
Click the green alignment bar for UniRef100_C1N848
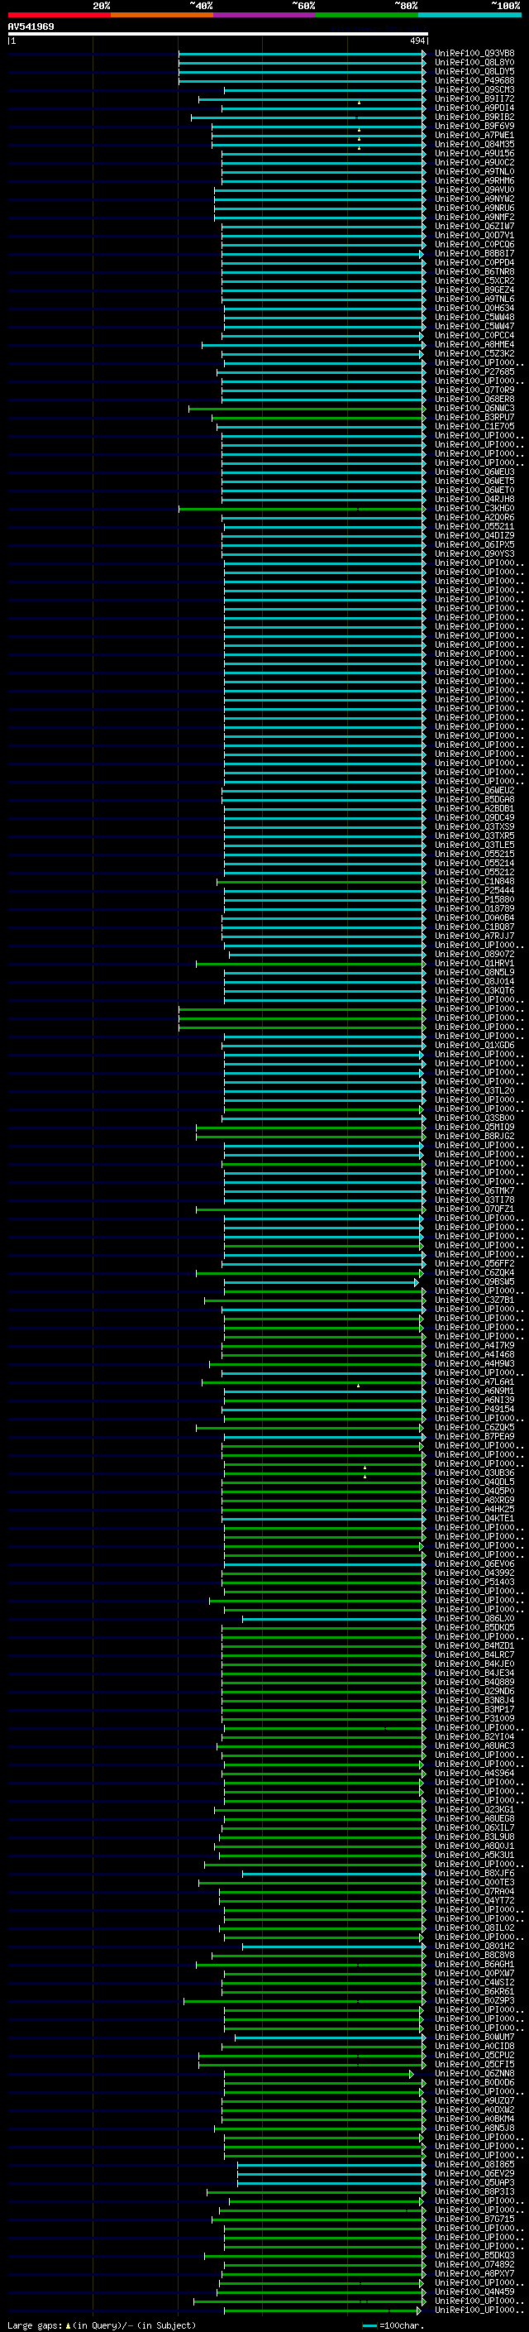[321, 882]
